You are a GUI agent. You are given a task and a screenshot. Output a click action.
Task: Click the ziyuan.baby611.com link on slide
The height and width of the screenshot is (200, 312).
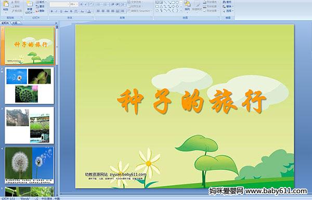point(128,175)
